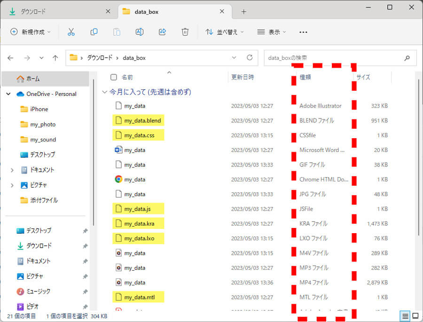
Task: Switch to details view icon in status bar
Action: point(405,316)
